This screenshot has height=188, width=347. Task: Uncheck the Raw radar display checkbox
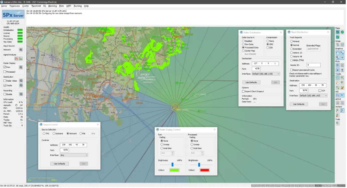5,67
